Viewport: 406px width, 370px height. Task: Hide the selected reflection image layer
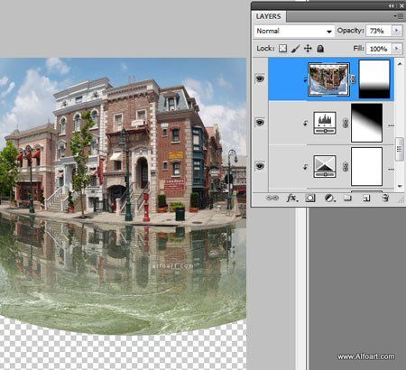260,79
